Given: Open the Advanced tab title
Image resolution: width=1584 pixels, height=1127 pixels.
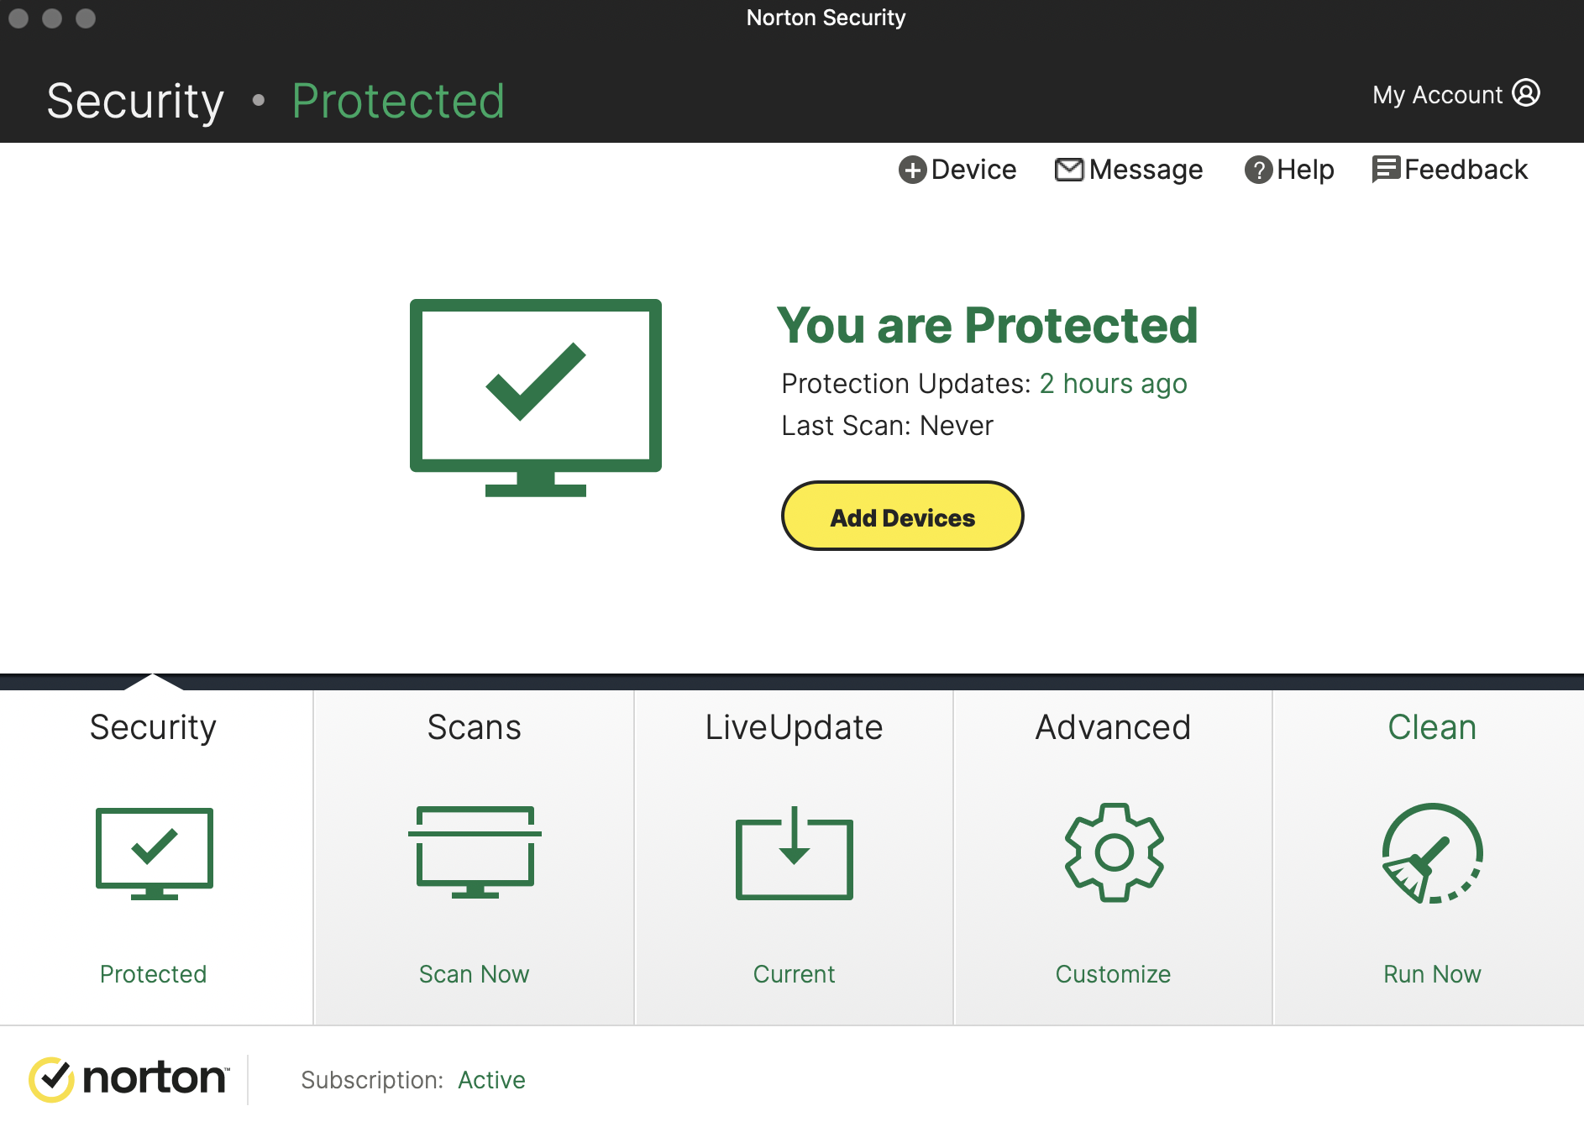Looking at the screenshot, I should 1114,727.
